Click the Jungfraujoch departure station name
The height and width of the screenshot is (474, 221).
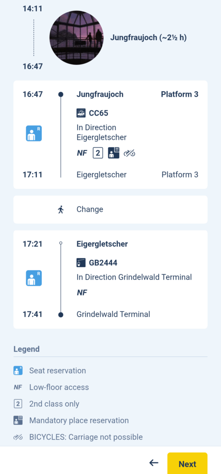click(x=100, y=94)
